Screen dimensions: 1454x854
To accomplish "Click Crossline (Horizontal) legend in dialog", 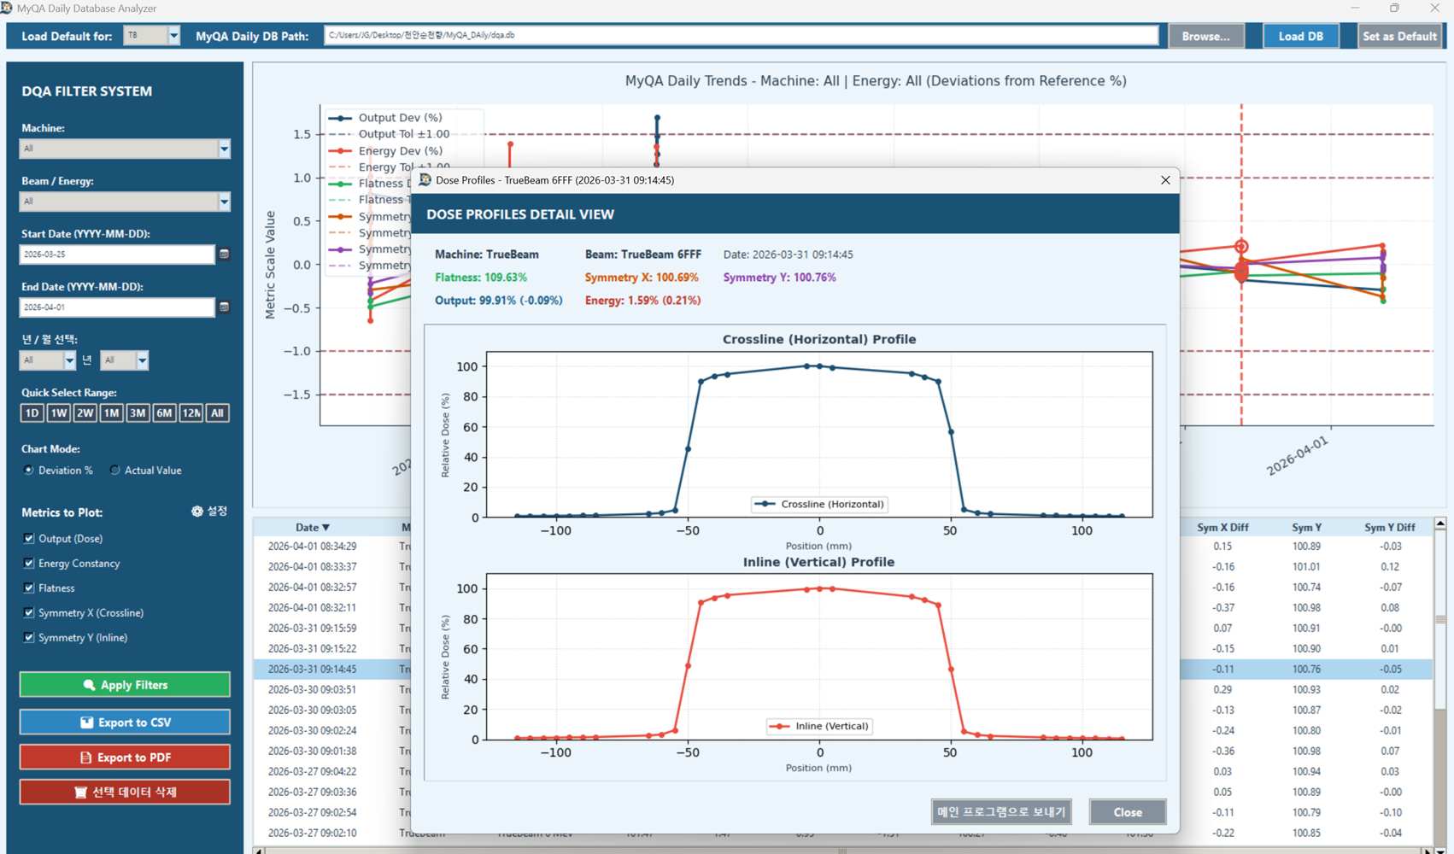I will (x=819, y=504).
